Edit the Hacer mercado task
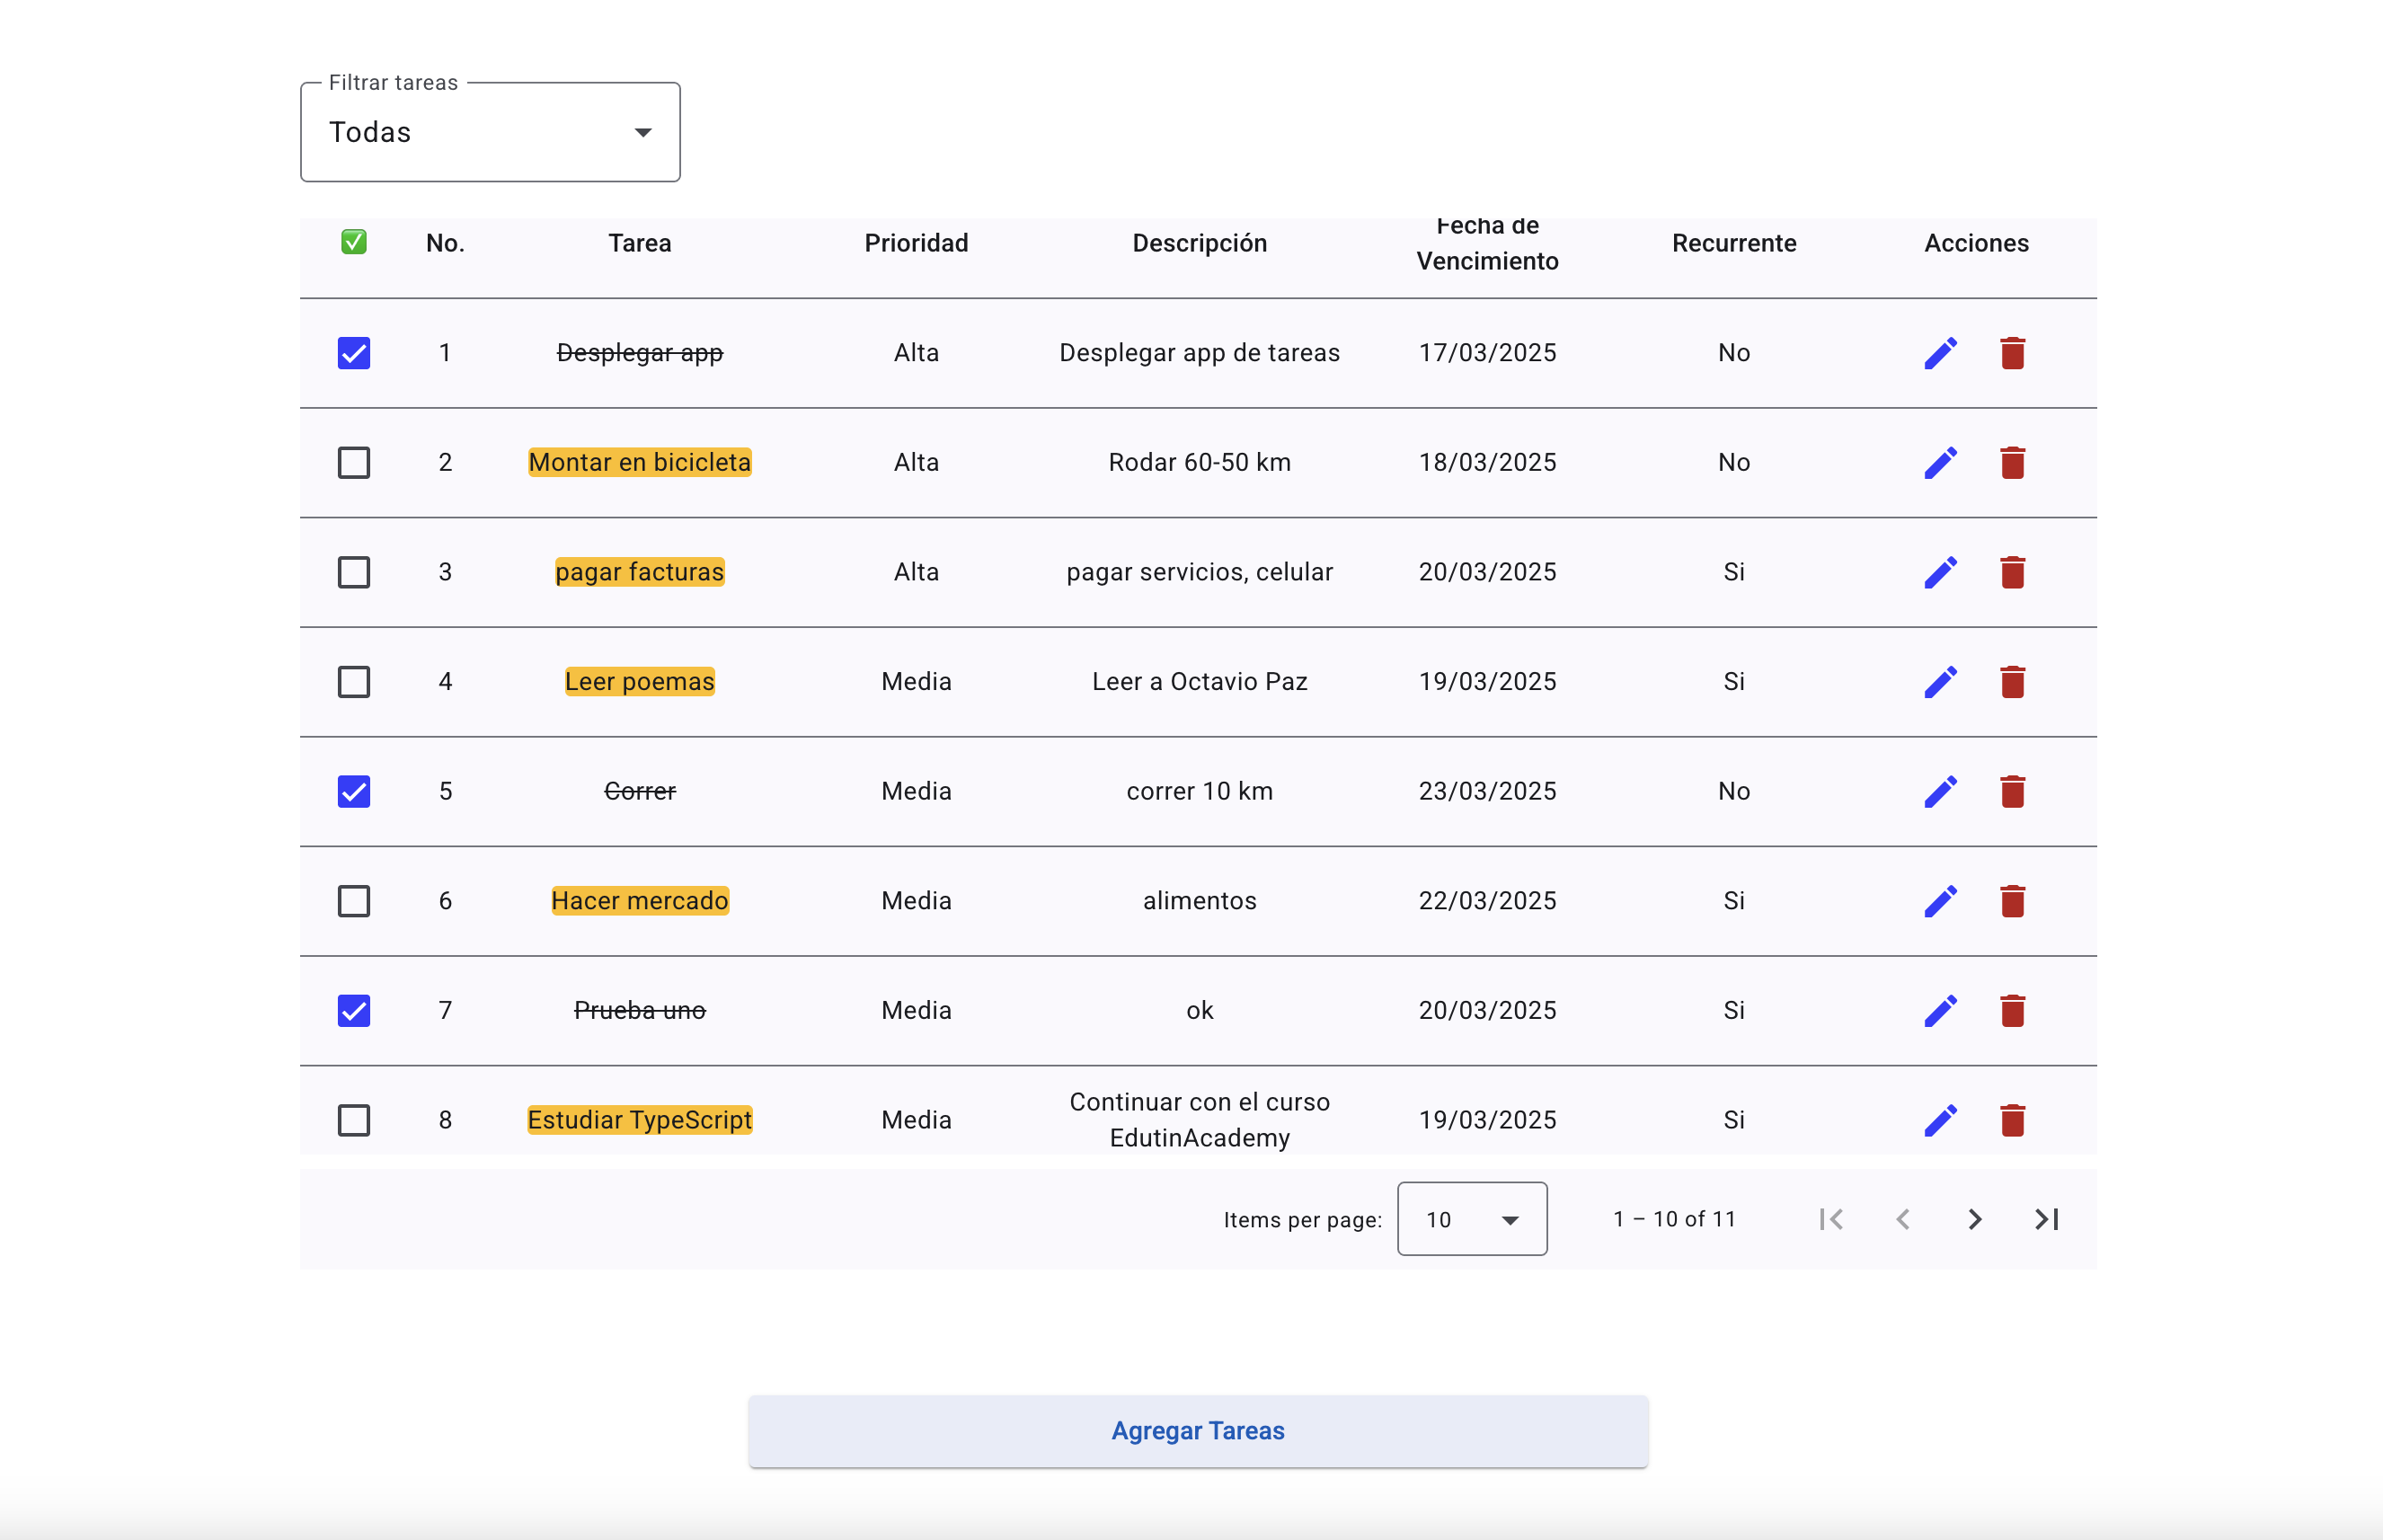This screenshot has width=2383, height=1540. click(x=1940, y=901)
